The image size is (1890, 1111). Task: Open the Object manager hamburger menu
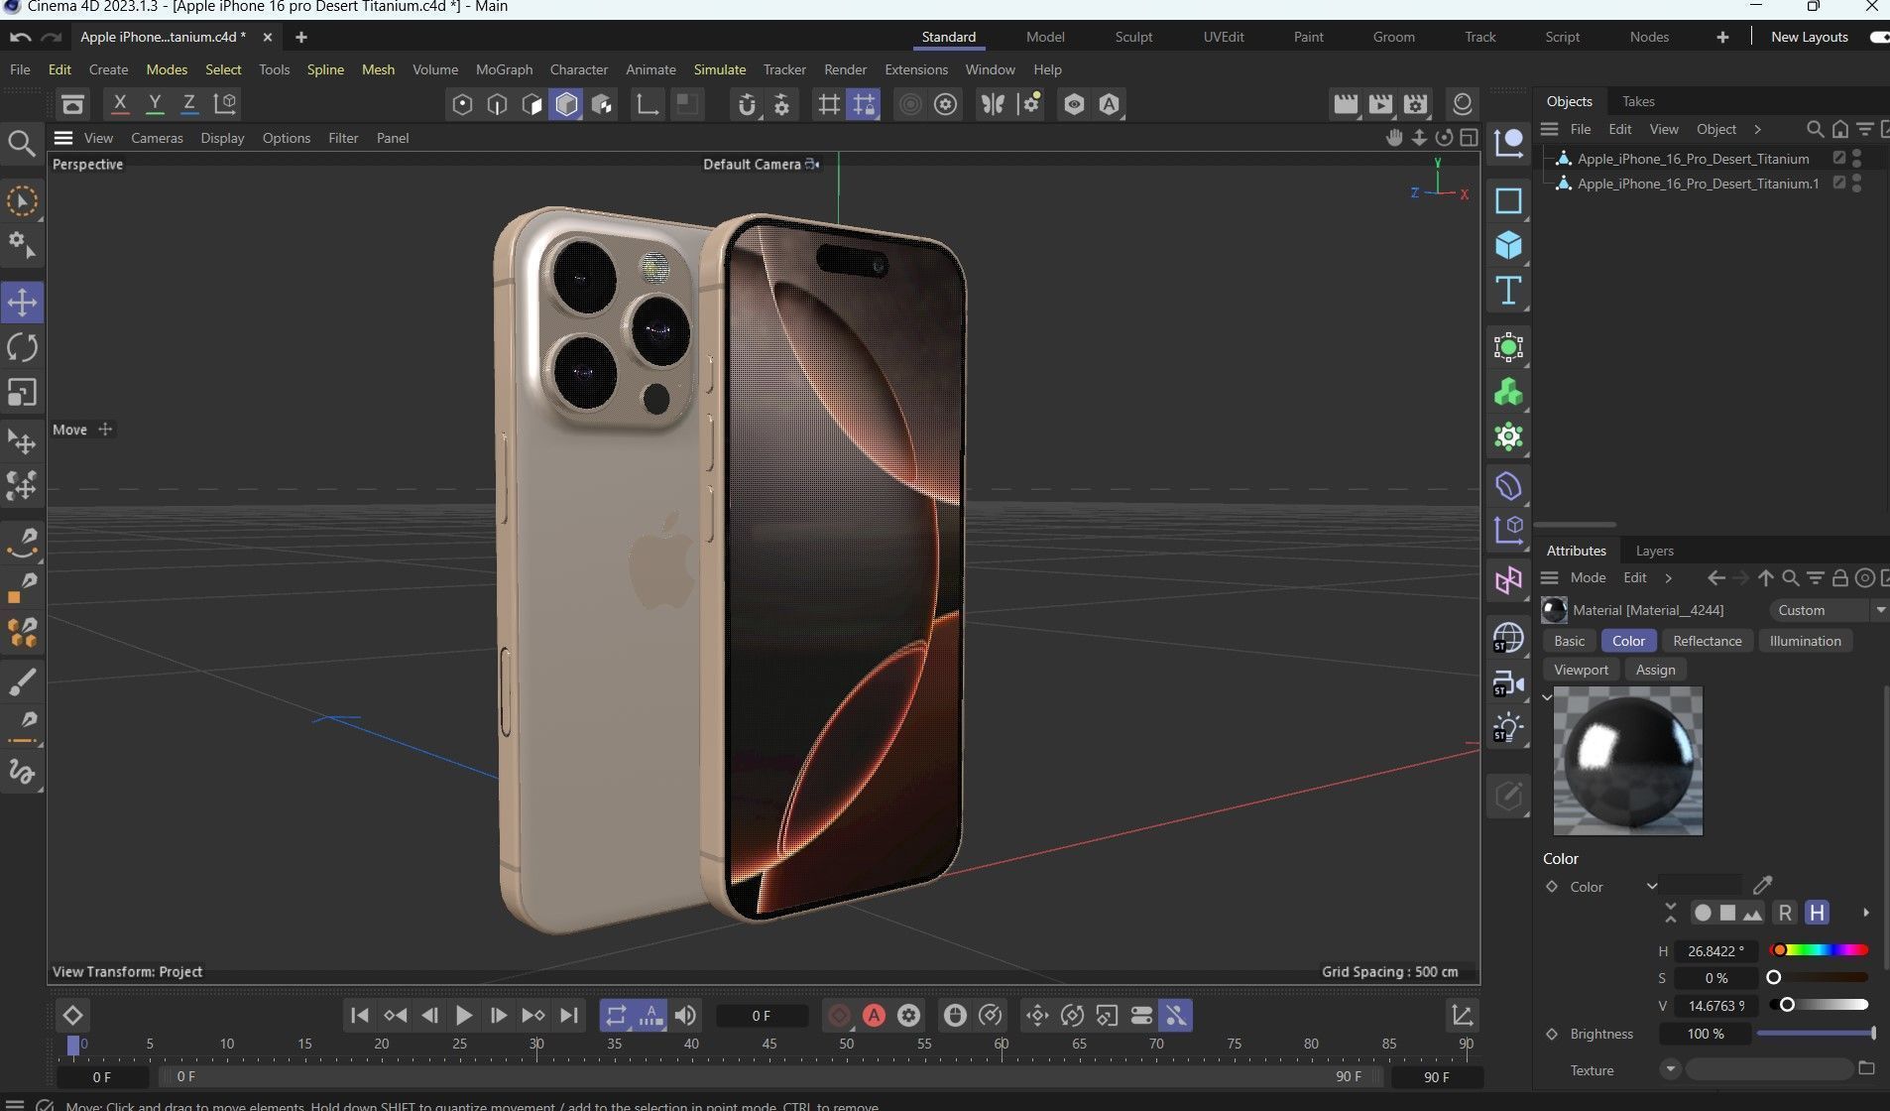coord(1549,129)
